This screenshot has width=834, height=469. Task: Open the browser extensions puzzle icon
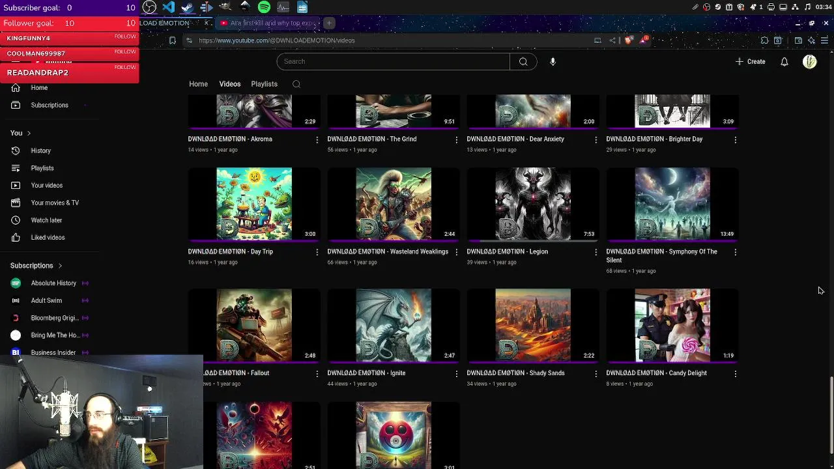click(x=765, y=40)
